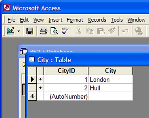
Task: Select the Hull record row selector
Action: 32,88
